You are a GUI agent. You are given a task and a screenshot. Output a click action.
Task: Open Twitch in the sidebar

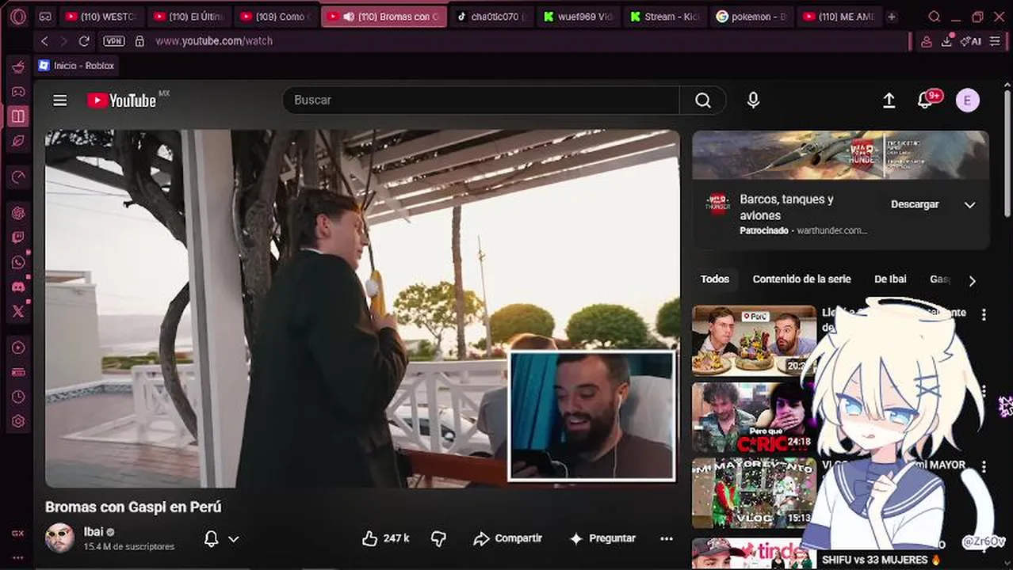[x=17, y=237]
